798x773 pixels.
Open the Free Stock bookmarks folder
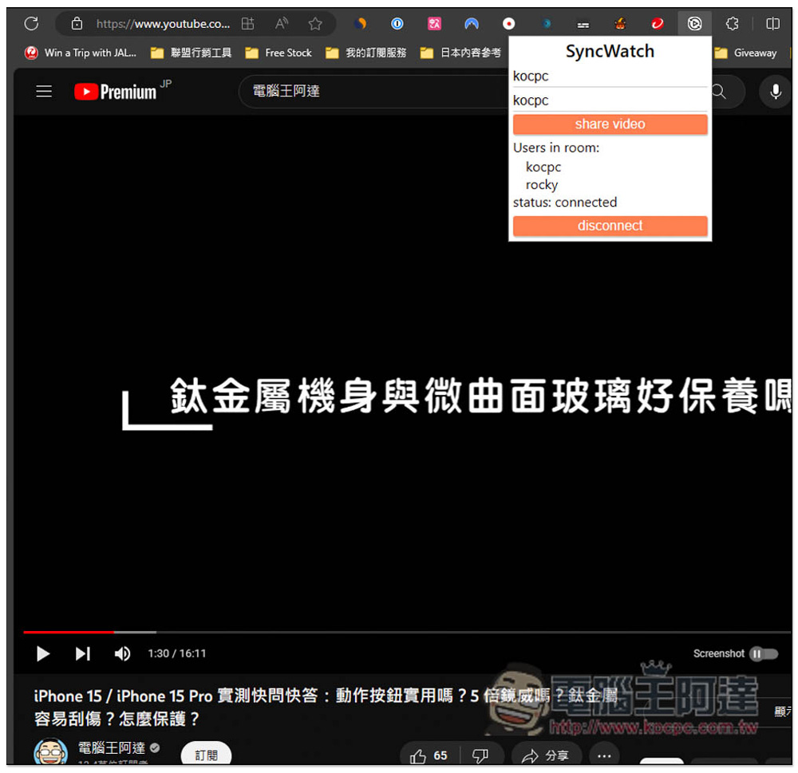pos(279,53)
